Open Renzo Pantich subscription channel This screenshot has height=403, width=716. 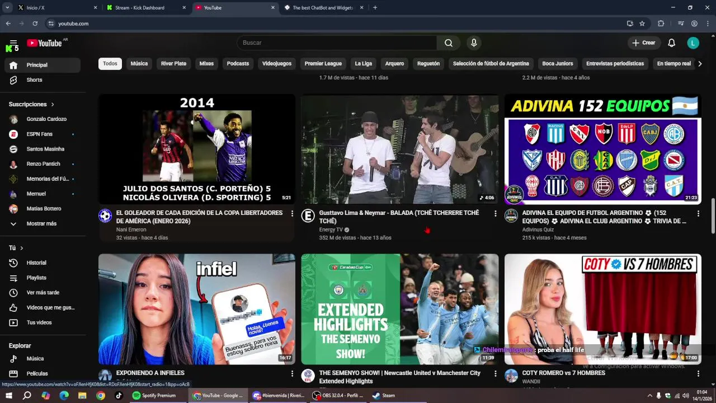coord(43,164)
